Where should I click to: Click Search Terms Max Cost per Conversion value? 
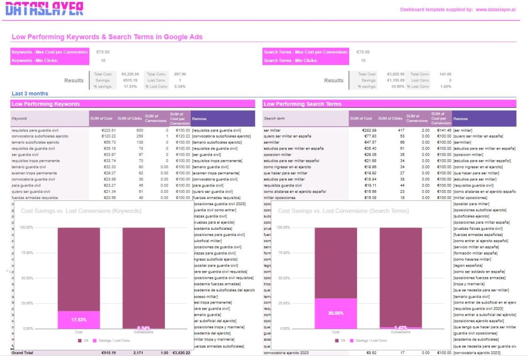(363, 52)
